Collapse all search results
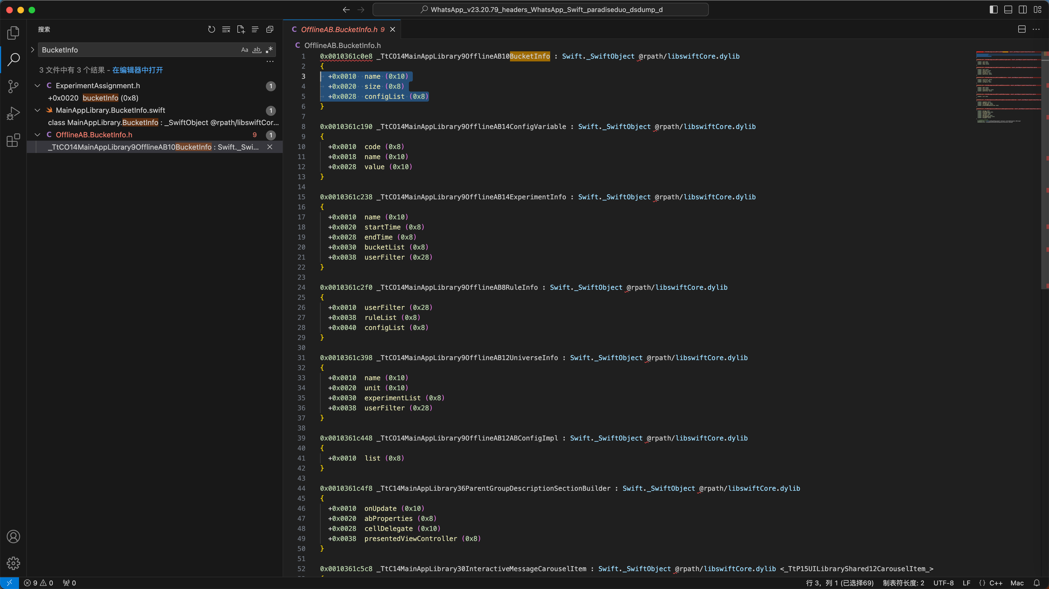 pos(270,29)
